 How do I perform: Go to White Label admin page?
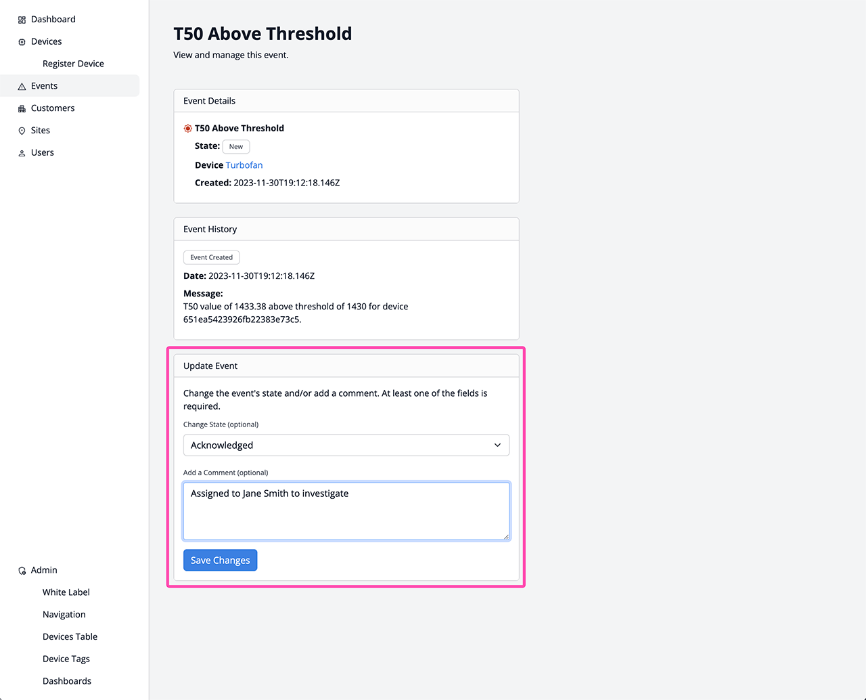tap(66, 592)
